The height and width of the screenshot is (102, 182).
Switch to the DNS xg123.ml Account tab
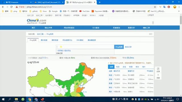pyautogui.click(x=49, y=2)
